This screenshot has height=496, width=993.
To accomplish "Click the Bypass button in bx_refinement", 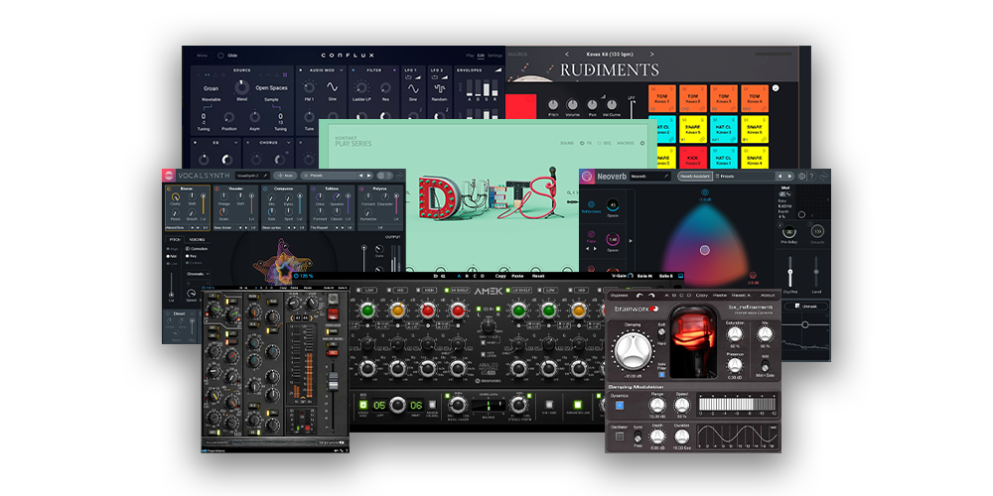I will 619,295.
